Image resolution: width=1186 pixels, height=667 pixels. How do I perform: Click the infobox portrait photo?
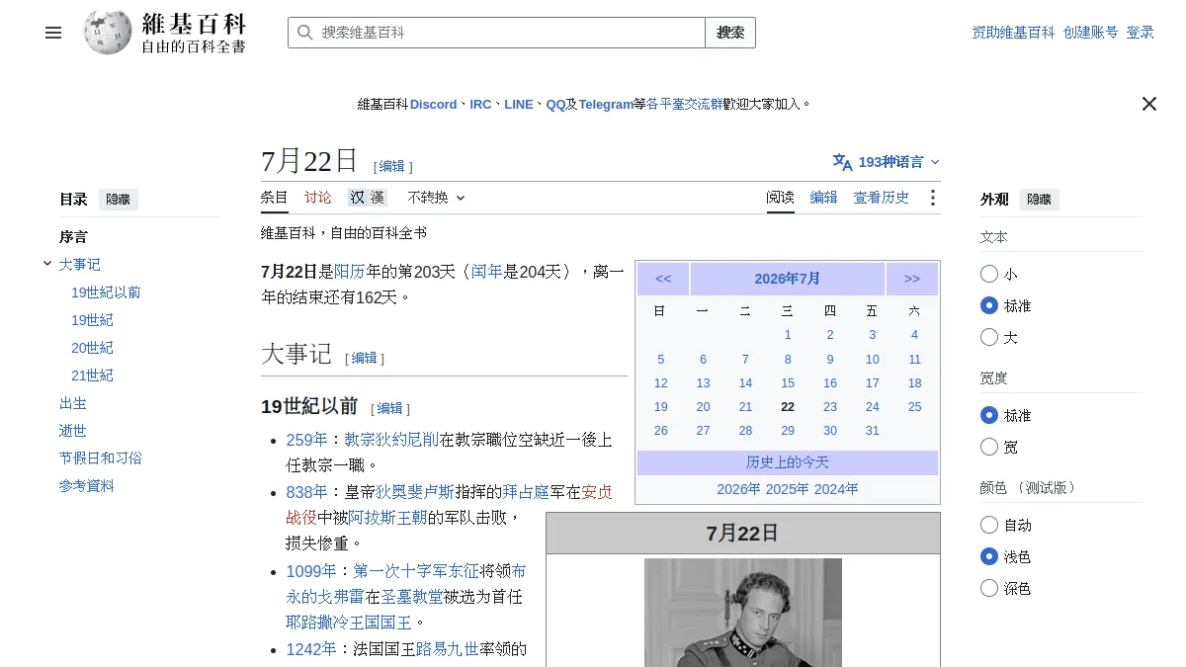pos(743,613)
